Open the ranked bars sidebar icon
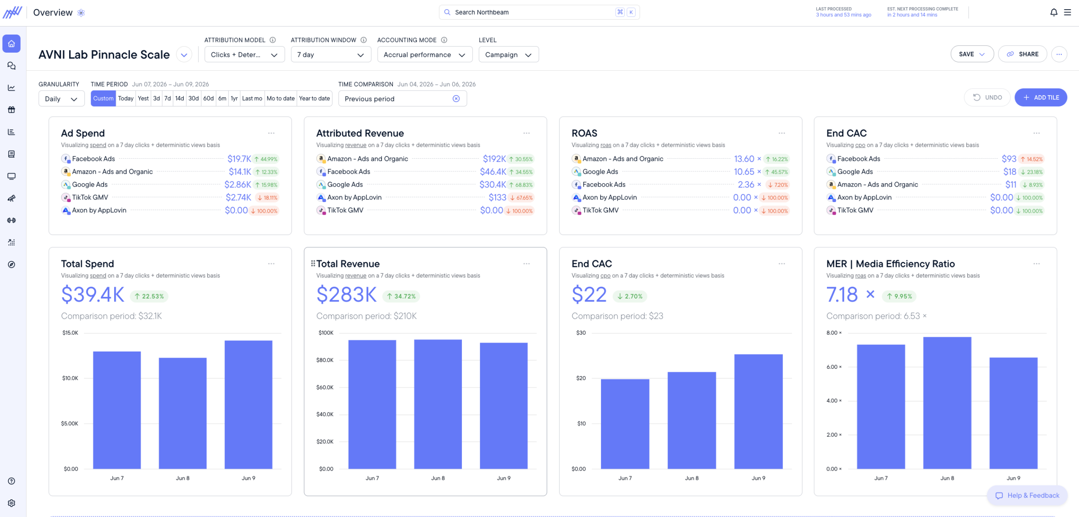This screenshot has height=517, width=1079. click(x=11, y=132)
